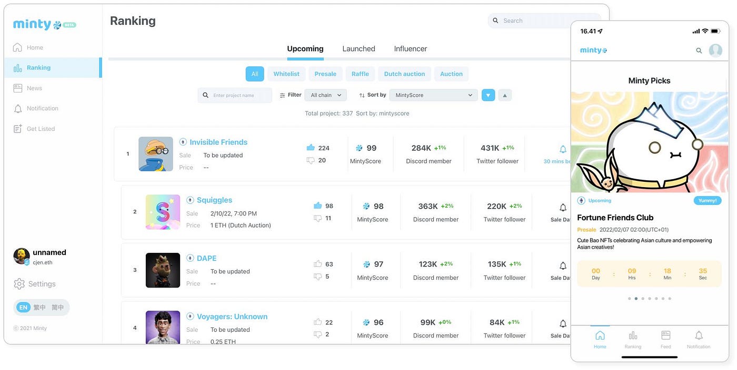Open News in the sidebar
This screenshot has height=370, width=737.
coord(27,88)
